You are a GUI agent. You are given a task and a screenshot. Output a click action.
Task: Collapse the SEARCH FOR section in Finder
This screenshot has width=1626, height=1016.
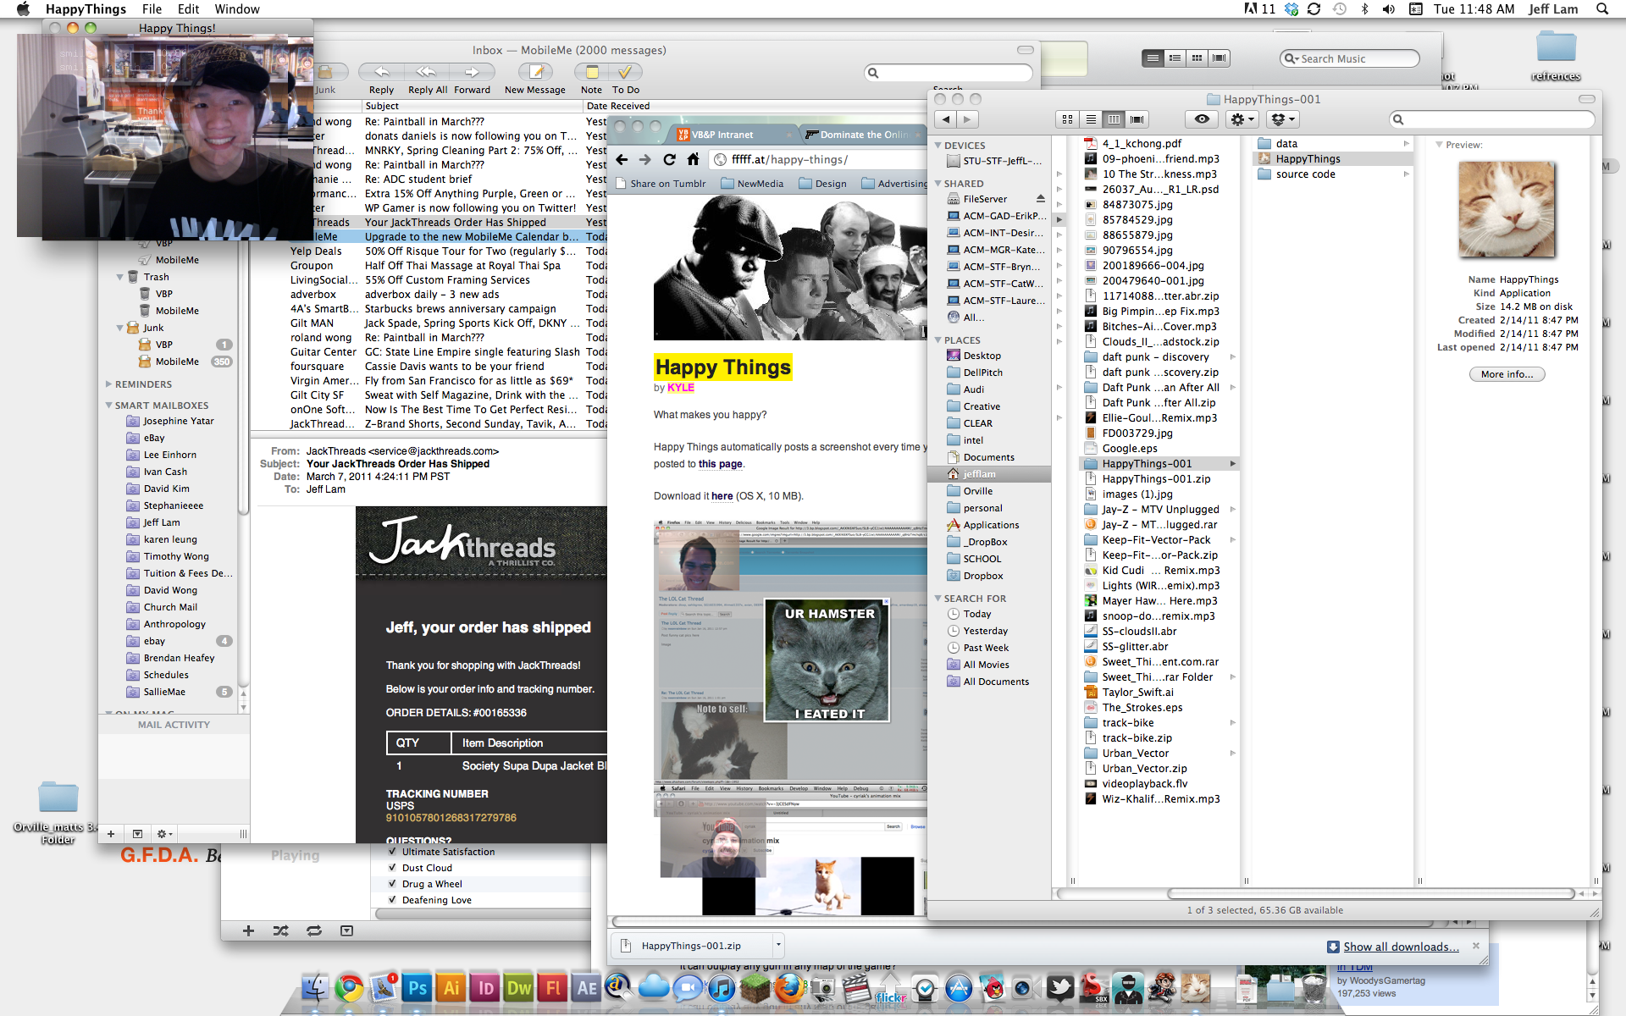pos(938,599)
